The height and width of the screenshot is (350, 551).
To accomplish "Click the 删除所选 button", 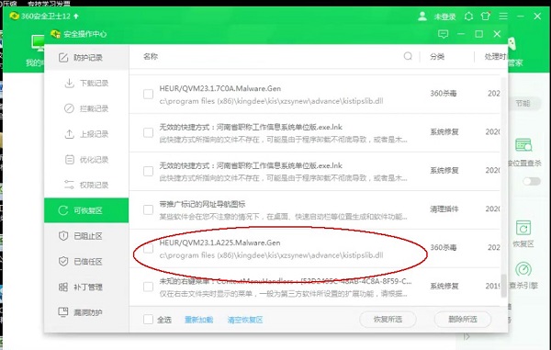I will pos(463,320).
